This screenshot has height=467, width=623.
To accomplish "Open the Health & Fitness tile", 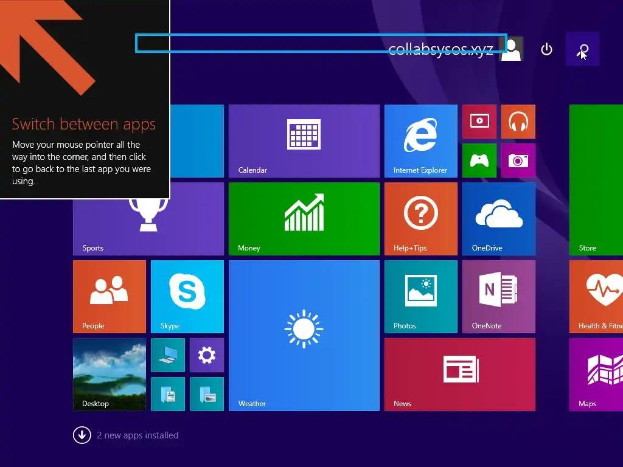I will (x=596, y=297).
